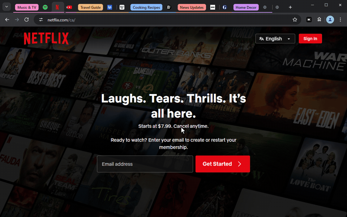Switch to the Spotify tab
The width and height of the screenshot is (347, 217).
click(x=45, y=7)
